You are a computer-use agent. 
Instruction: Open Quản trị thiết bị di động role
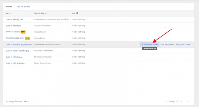pos(15,63)
